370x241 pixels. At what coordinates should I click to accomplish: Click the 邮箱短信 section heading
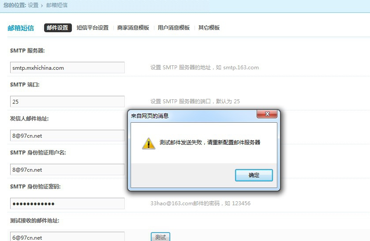click(x=21, y=28)
